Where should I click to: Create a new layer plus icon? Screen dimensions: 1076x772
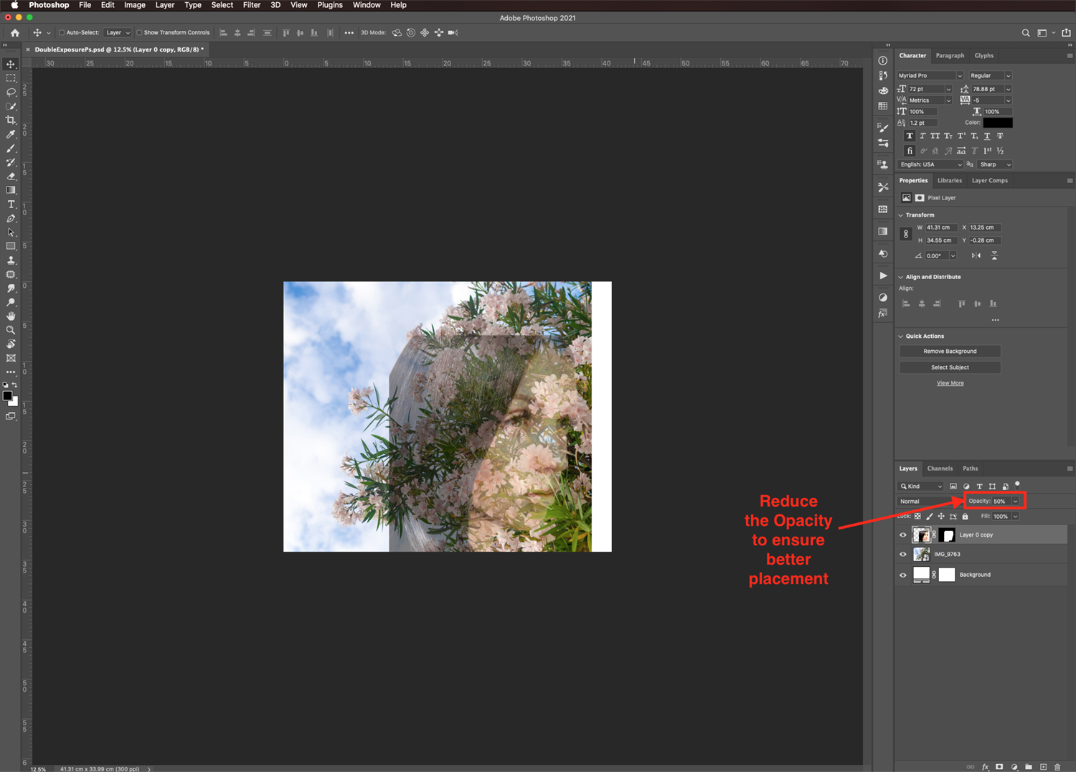1043,767
